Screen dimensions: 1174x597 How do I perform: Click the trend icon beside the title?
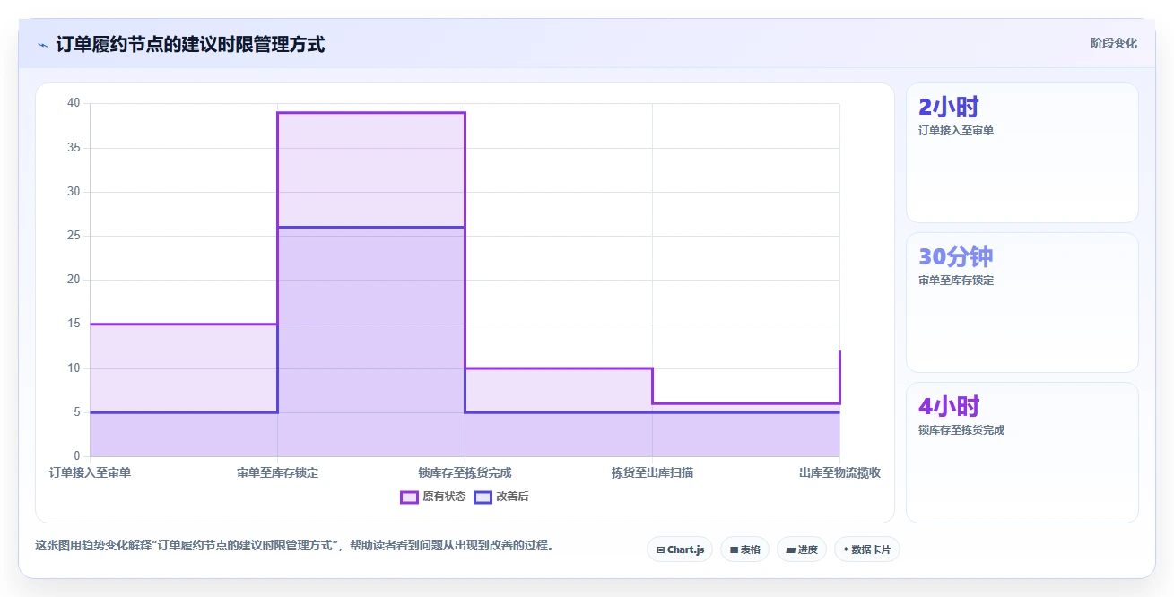42,45
